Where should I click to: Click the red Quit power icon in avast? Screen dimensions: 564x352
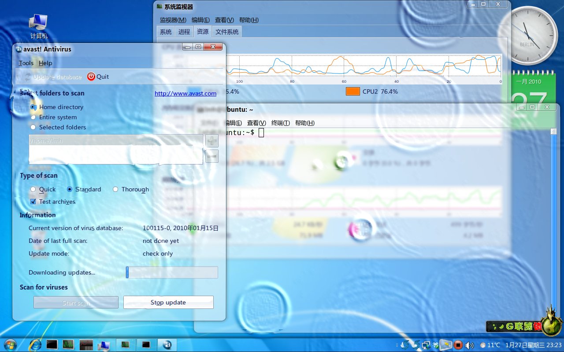91,77
